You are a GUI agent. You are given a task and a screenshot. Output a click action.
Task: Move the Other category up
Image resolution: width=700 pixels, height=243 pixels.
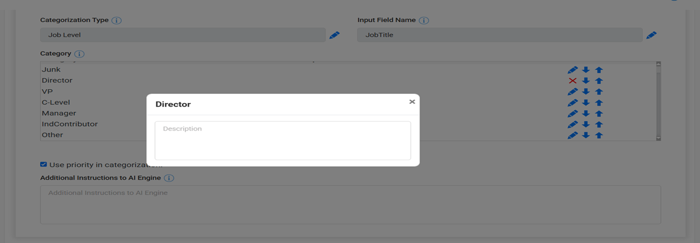click(x=599, y=135)
